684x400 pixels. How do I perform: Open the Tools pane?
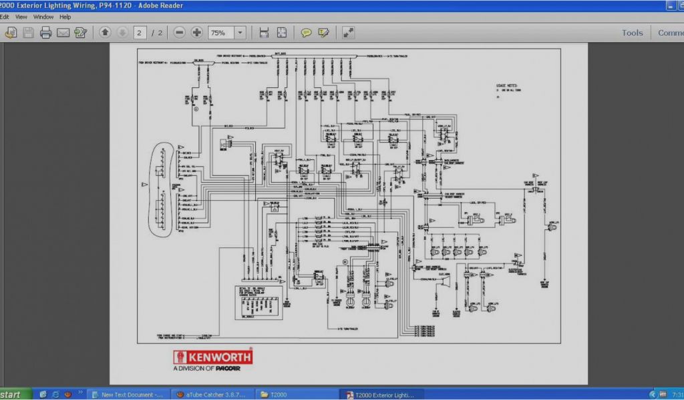(x=632, y=33)
